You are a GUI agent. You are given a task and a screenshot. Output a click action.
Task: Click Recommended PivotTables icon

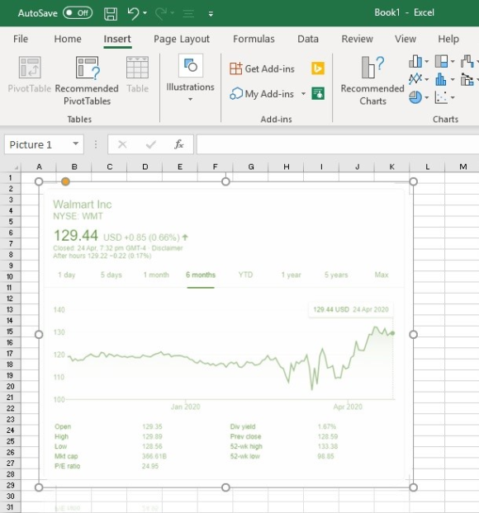coord(88,68)
